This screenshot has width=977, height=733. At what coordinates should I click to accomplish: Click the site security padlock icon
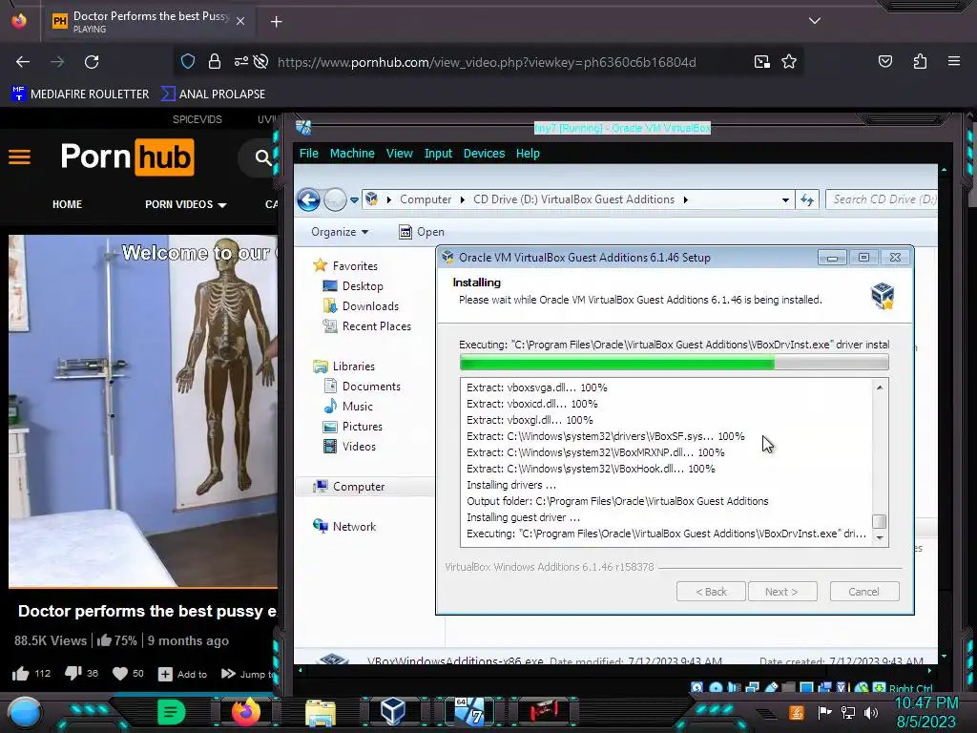(x=215, y=62)
